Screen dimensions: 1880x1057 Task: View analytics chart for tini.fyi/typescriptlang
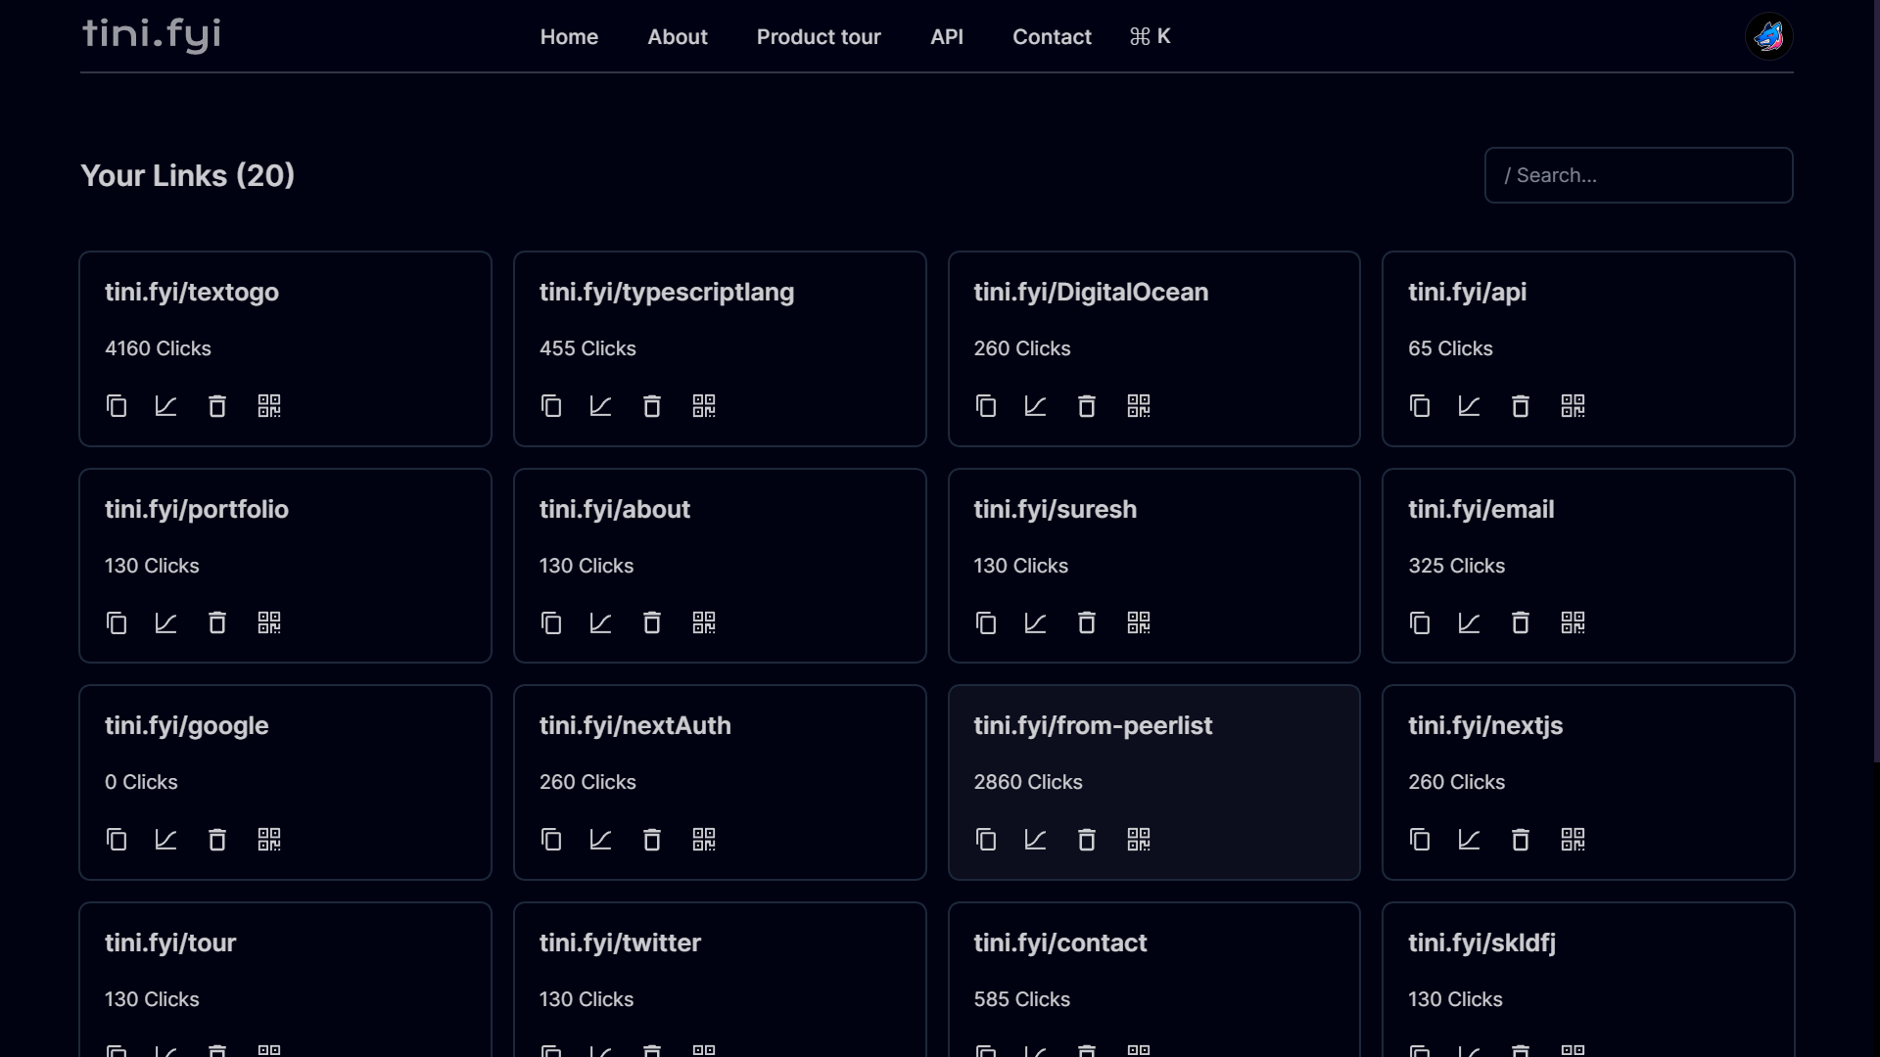600,406
